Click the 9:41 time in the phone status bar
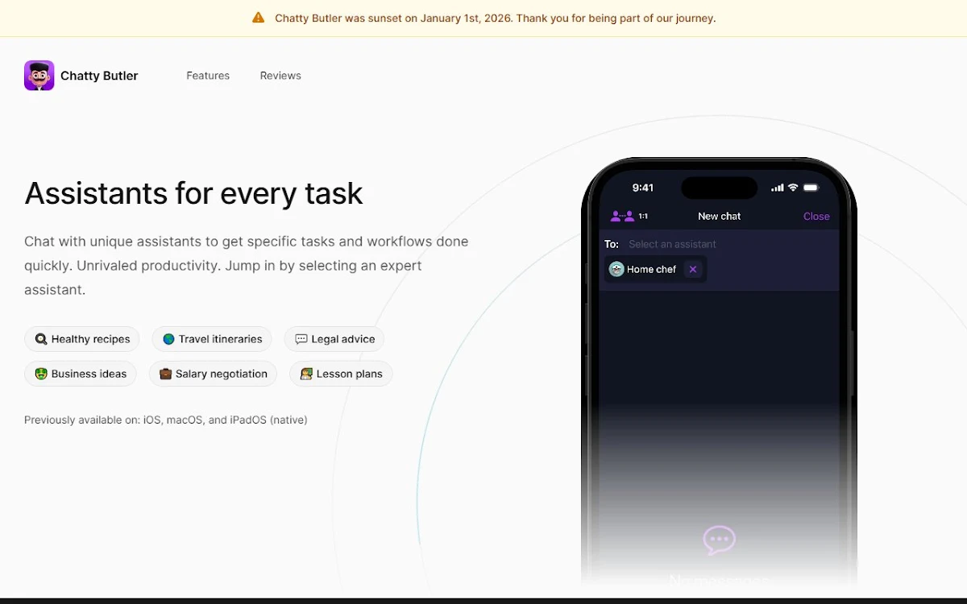Screen dimensions: 967x604 tap(643, 188)
